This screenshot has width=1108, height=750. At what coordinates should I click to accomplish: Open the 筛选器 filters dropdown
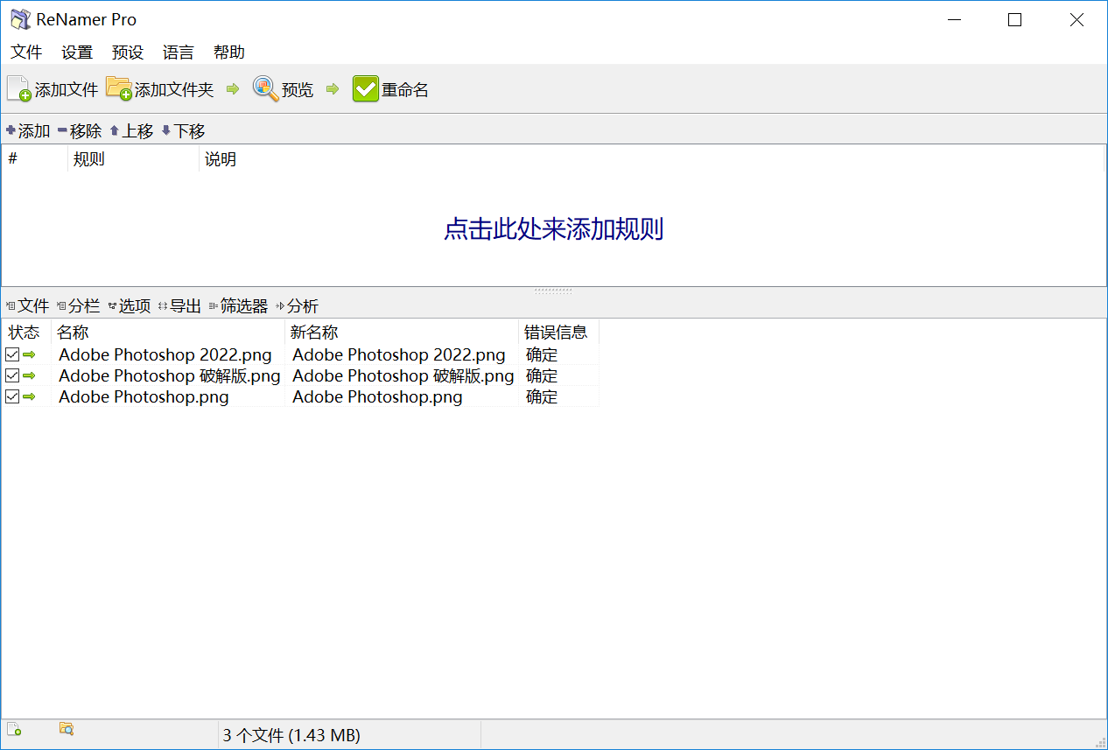click(x=238, y=305)
